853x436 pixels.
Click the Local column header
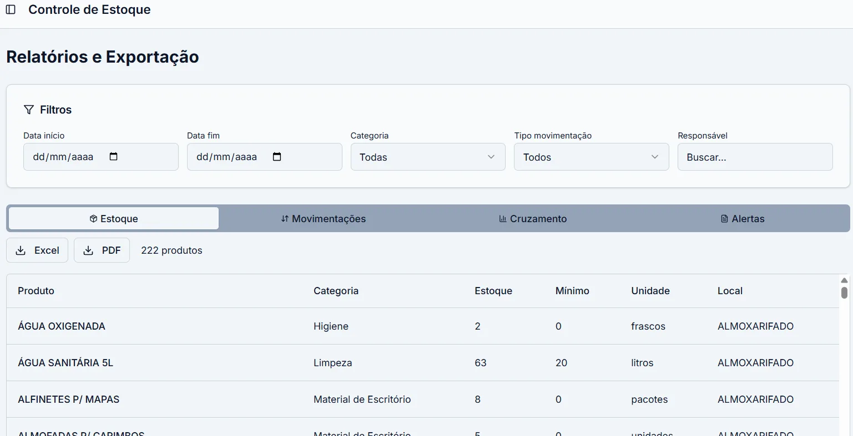pyautogui.click(x=730, y=291)
